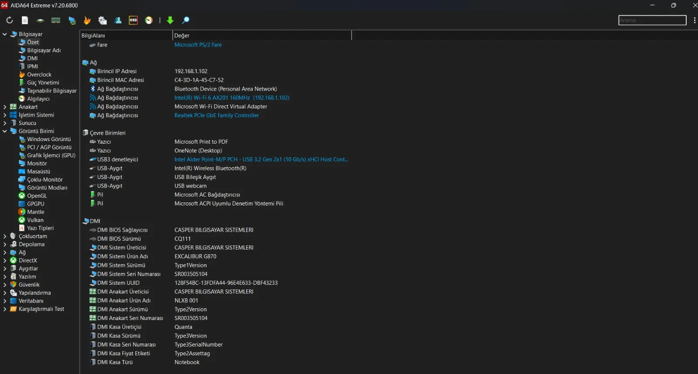
Task: Collapse the Görüntü Birimi tree node
Action: (x=5, y=131)
